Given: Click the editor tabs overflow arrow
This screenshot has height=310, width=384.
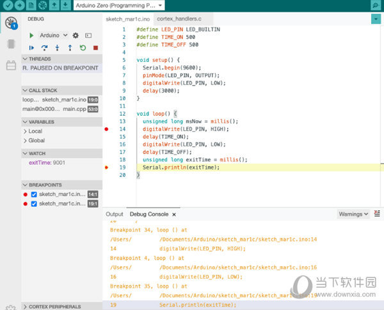Looking at the screenshot, I should click(x=376, y=19).
